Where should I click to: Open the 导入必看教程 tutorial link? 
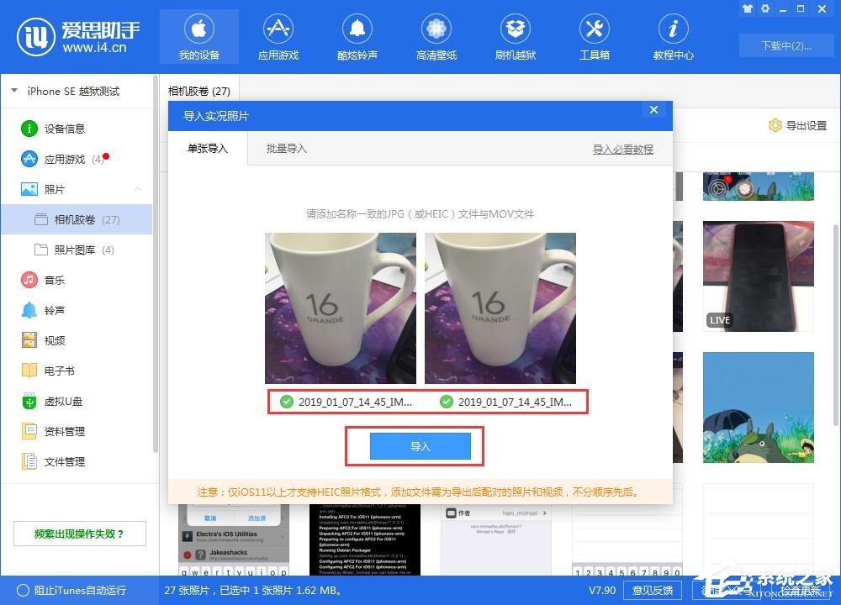click(622, 148)
